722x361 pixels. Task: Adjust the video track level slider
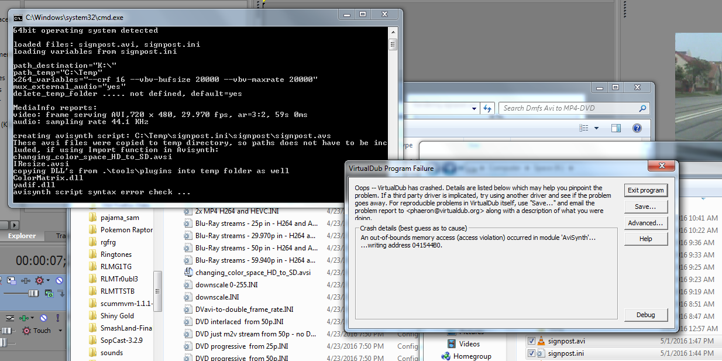[x=33, y=293]
